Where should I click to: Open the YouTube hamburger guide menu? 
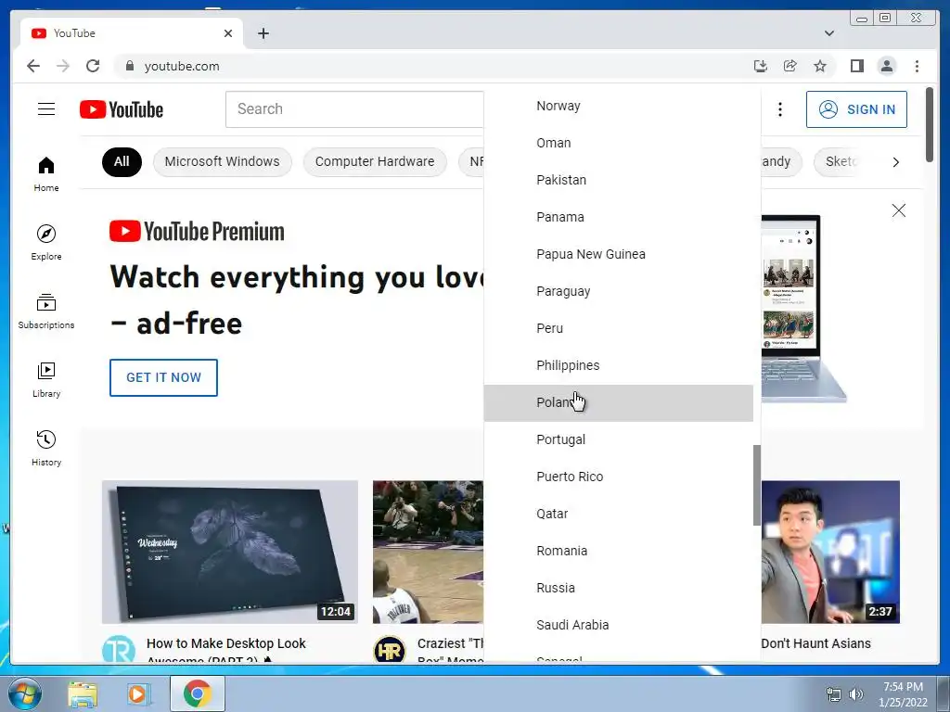(x=46, y=109)
